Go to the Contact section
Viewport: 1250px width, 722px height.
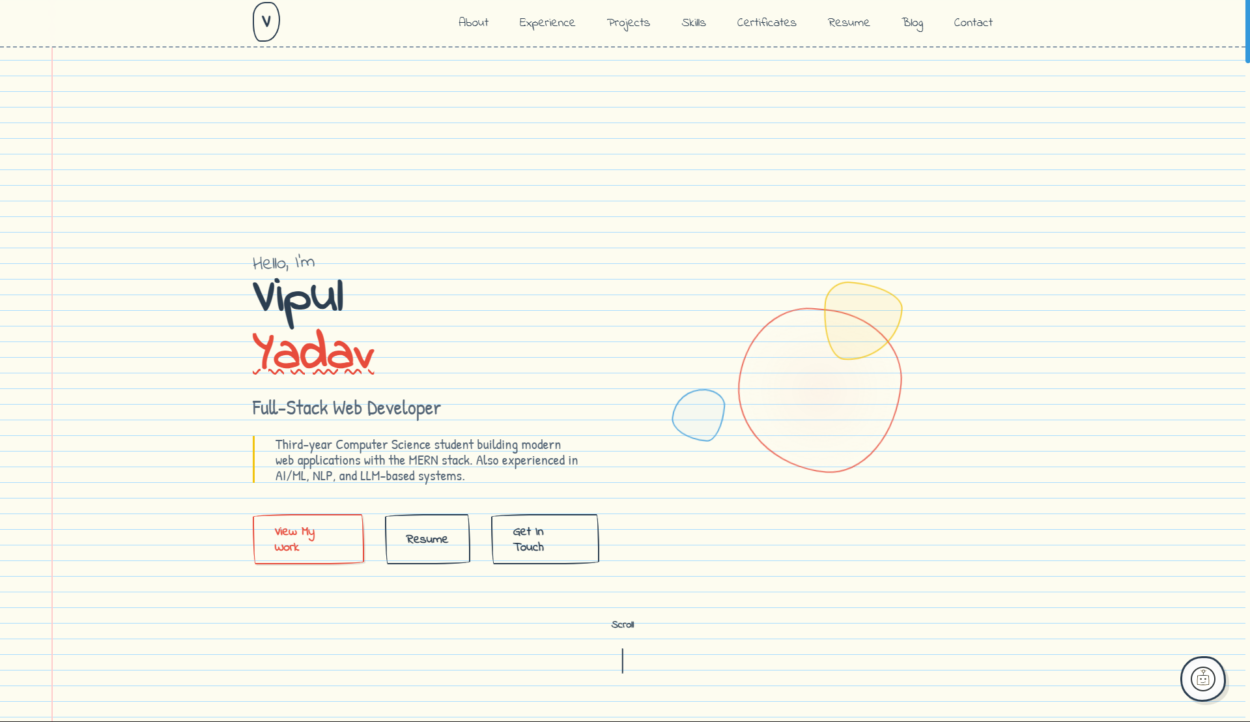pos(973,22)
